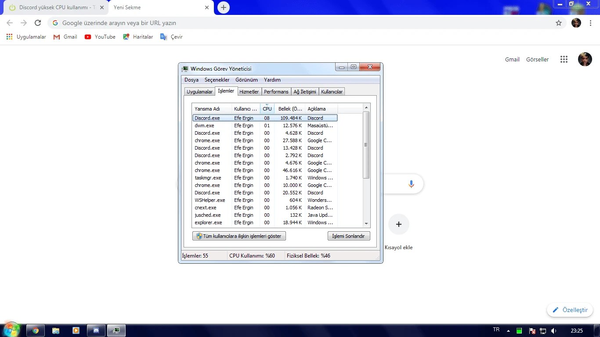Image resolution: width=600 pixels, height=337 pixels.
Task: Show hidden system tray icons
Action: tap(509, 330)
